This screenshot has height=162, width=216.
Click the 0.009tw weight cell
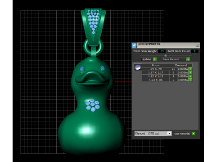click(x=183, y=80)
